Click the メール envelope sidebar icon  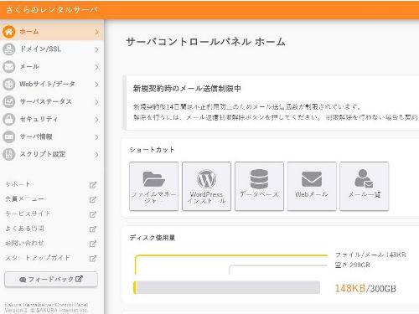point(9,67)
